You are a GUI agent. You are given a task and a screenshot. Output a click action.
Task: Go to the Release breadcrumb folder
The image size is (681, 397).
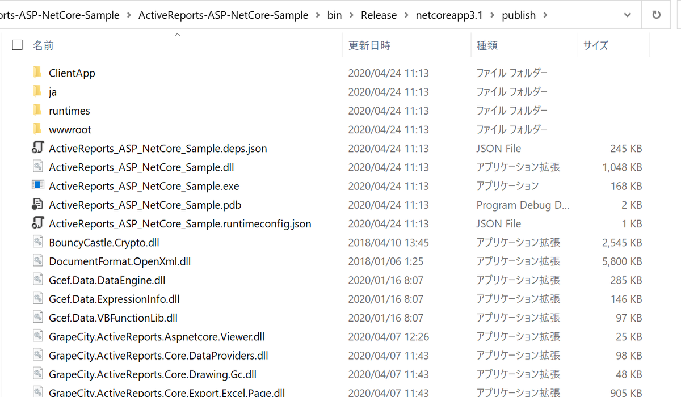pyautogui.click(x=379, y=15)
